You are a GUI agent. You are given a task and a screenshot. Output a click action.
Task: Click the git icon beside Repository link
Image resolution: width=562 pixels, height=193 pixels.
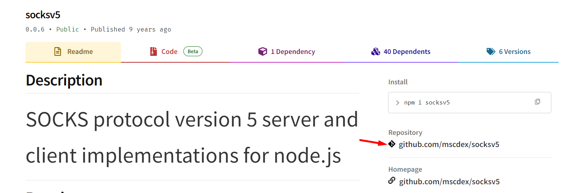392,144
